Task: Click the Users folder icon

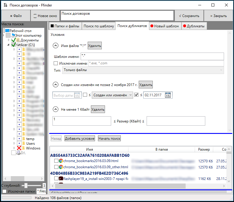Action: coord(23,144)
